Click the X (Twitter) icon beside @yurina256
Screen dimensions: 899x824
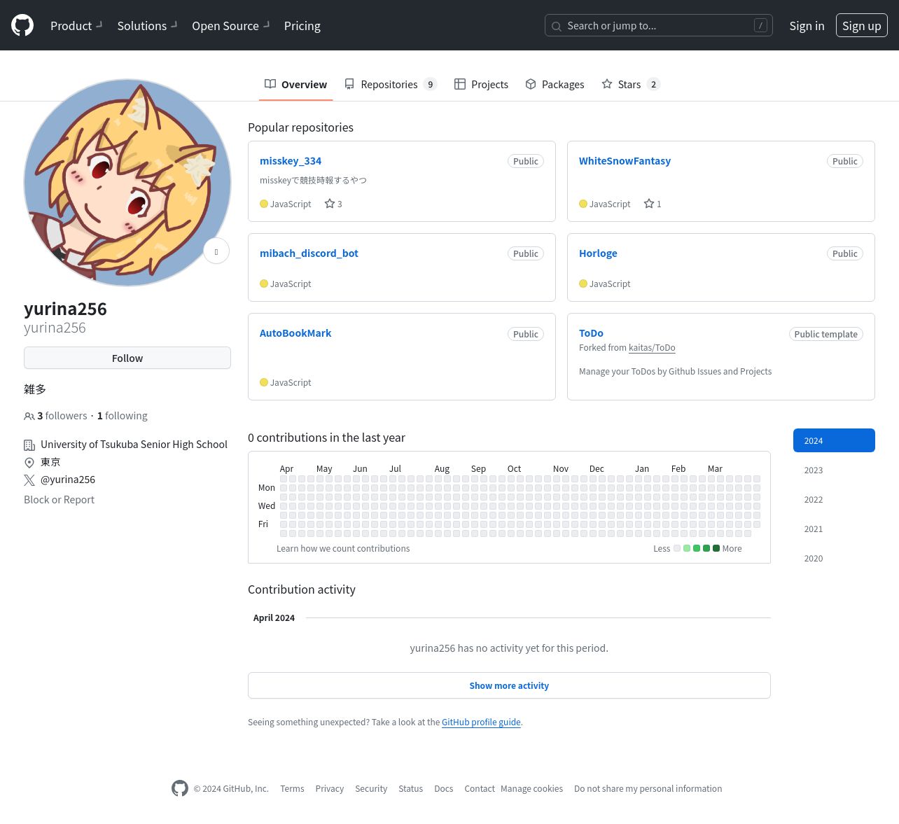coord(29,480)
